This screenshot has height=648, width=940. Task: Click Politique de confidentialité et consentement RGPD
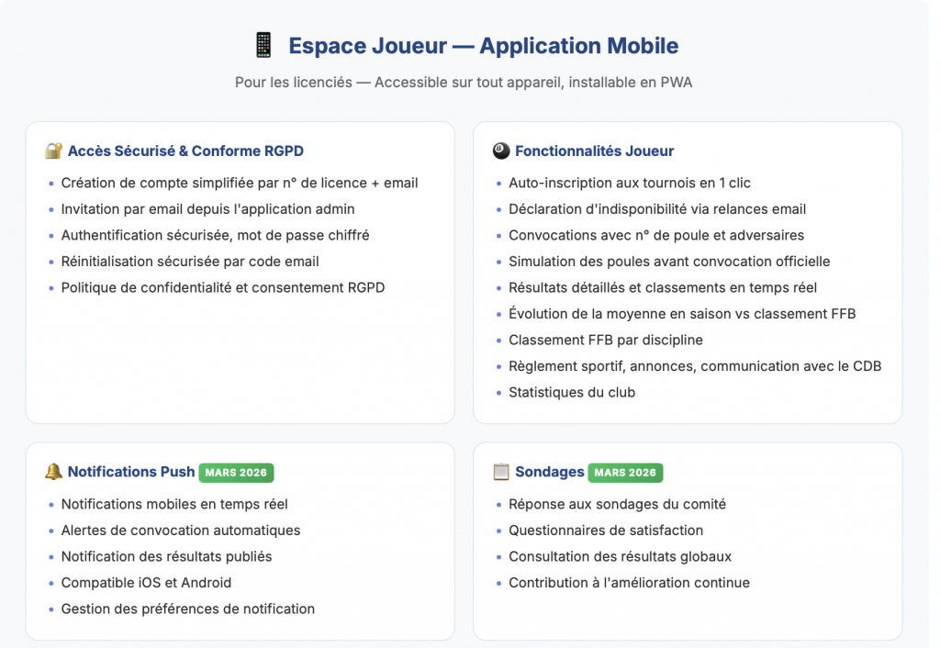pos(222,287)
